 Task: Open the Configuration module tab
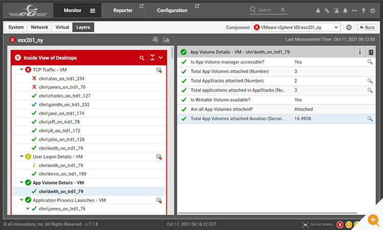click(x=172, y=11)
